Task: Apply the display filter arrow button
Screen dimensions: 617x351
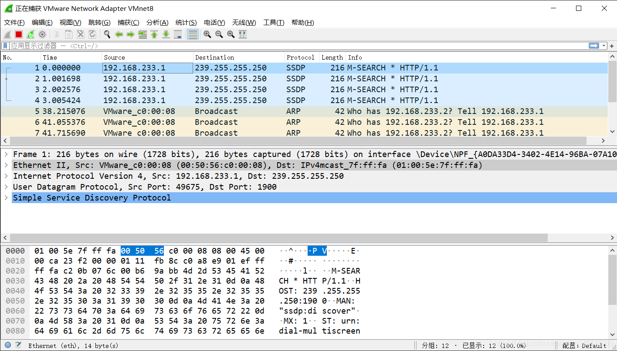Action: click(594, 46)
